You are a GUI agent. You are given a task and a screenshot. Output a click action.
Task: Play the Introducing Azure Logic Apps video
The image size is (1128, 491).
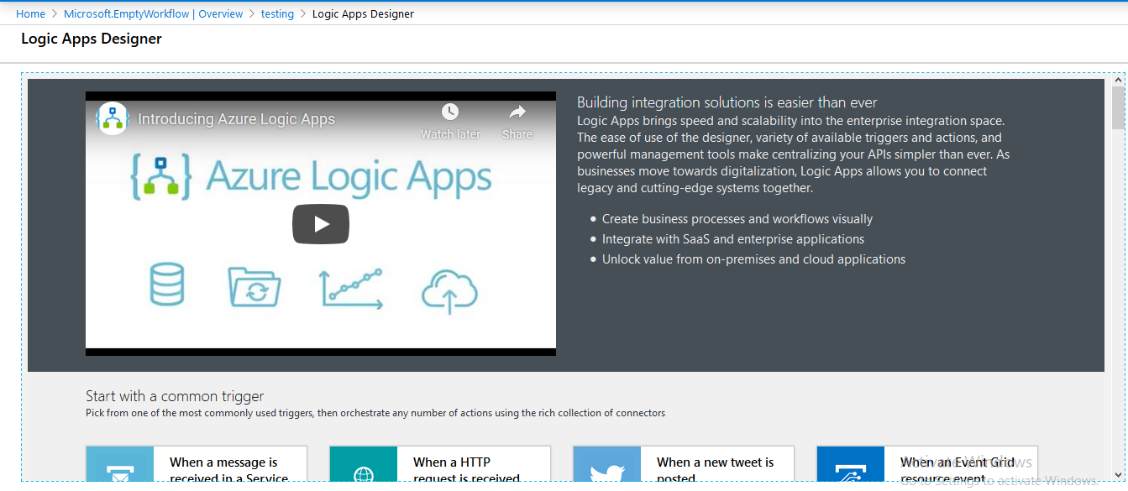(x=320, y=223)
